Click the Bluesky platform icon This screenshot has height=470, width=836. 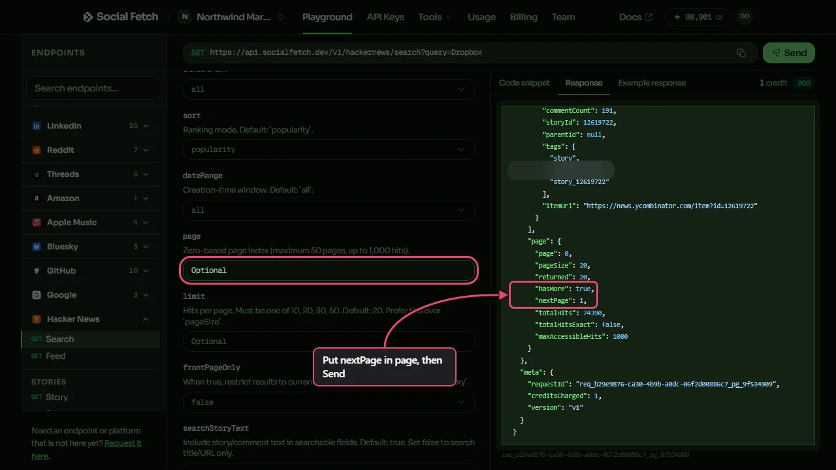click(37, 247)
